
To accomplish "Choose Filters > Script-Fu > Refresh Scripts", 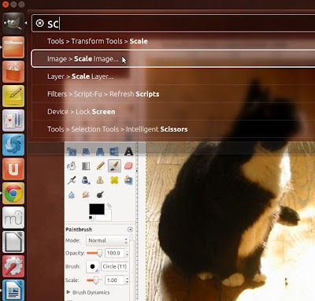I will click(x=173, y=94).
